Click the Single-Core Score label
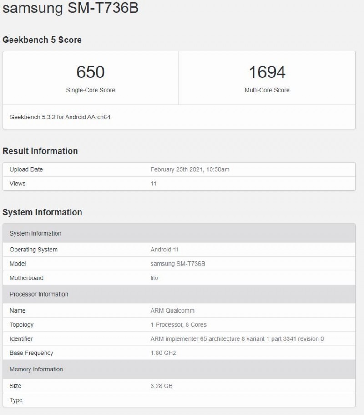 pos(91,90)
